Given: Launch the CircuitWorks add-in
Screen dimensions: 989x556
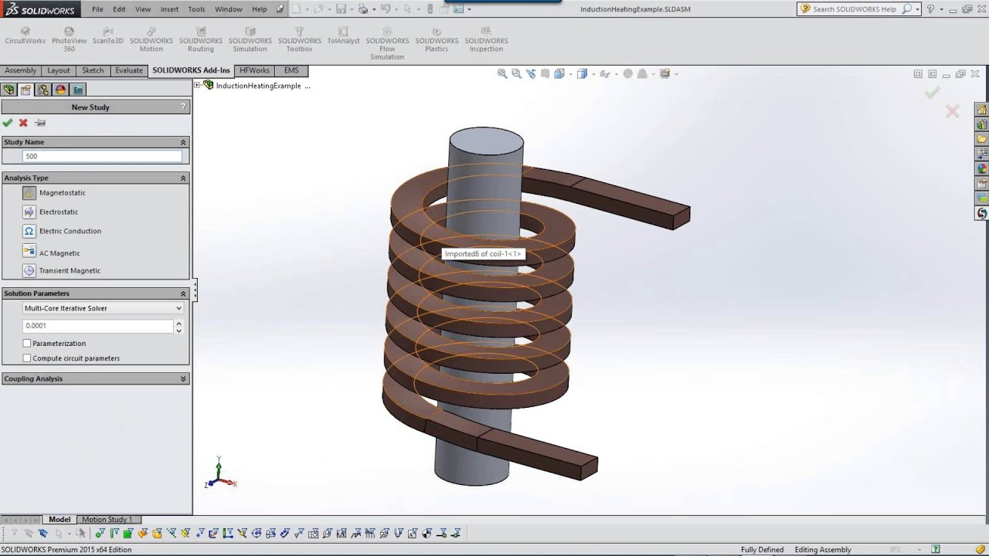Looking at the screenshot, I should click(25, 36).
